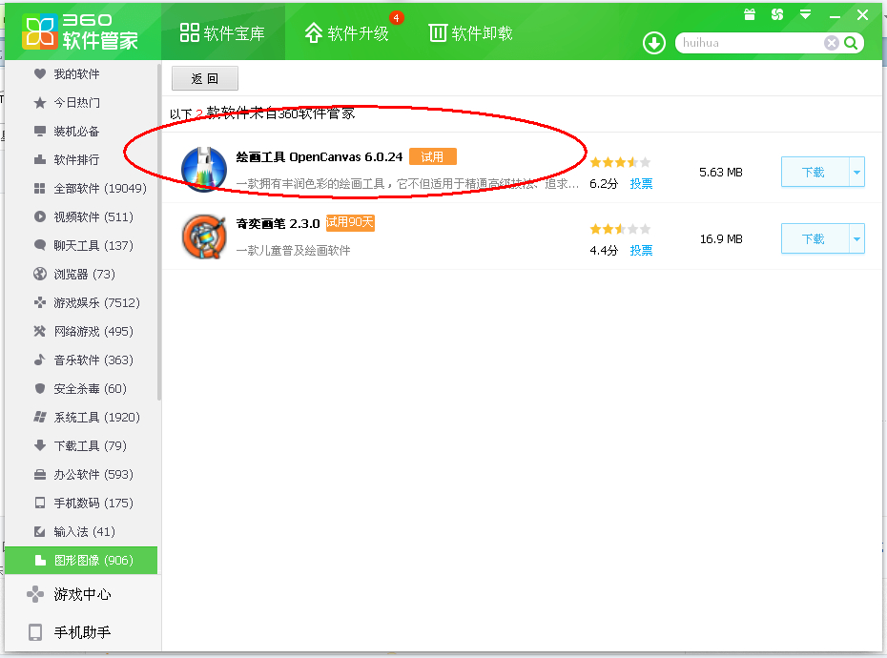Click the monitor icon beside 装机必备

(40, 132)
